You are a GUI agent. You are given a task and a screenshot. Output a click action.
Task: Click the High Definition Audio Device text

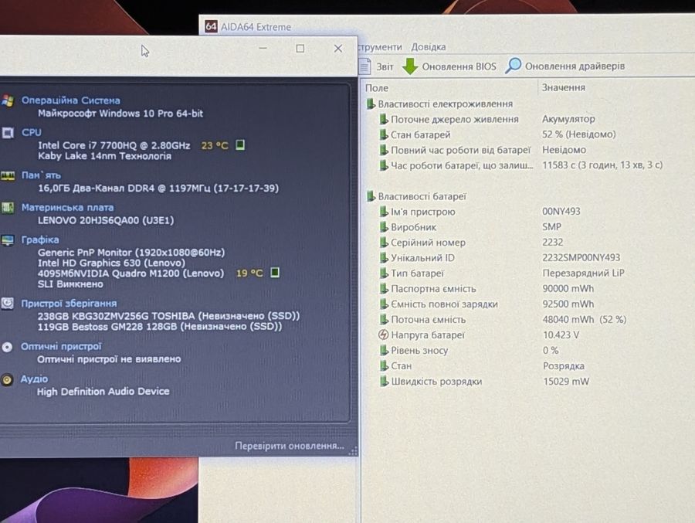coord(103,391)
